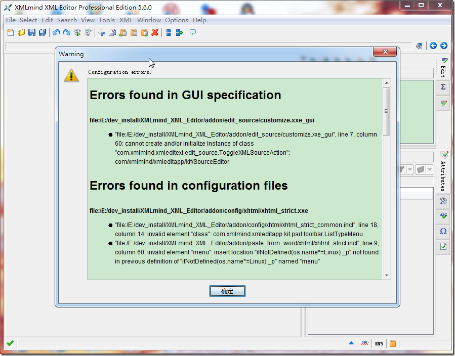The image size is (455, 356).
Task: Open the Omega special characters pane
Action: coord(443,231)
